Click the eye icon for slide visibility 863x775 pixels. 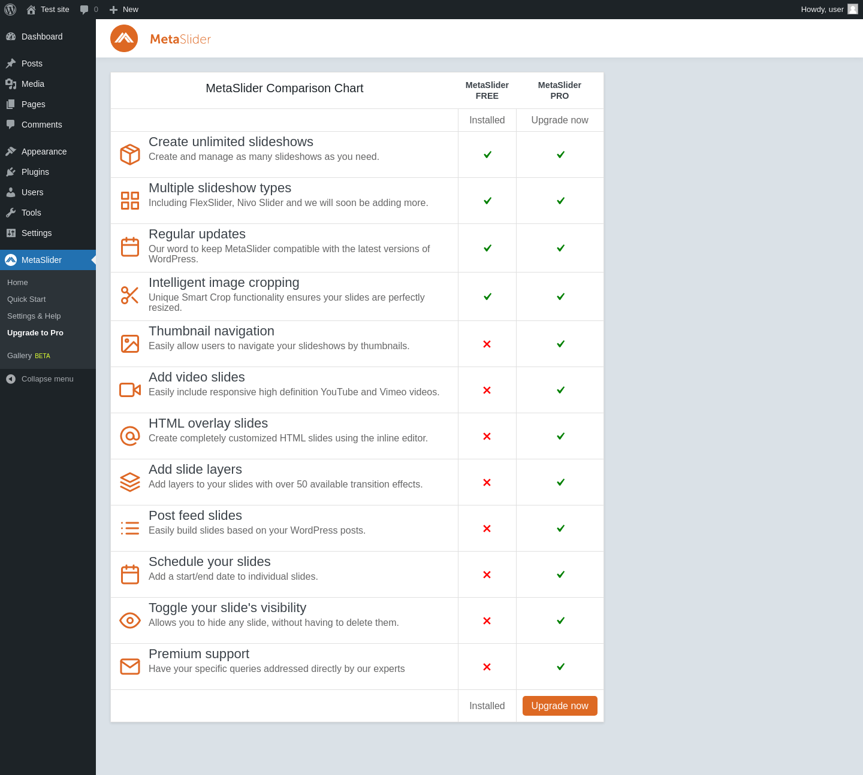130,620
